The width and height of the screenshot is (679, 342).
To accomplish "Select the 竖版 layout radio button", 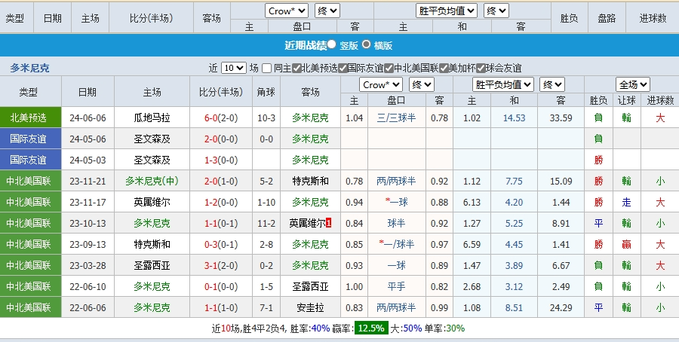I will [331, 44].
